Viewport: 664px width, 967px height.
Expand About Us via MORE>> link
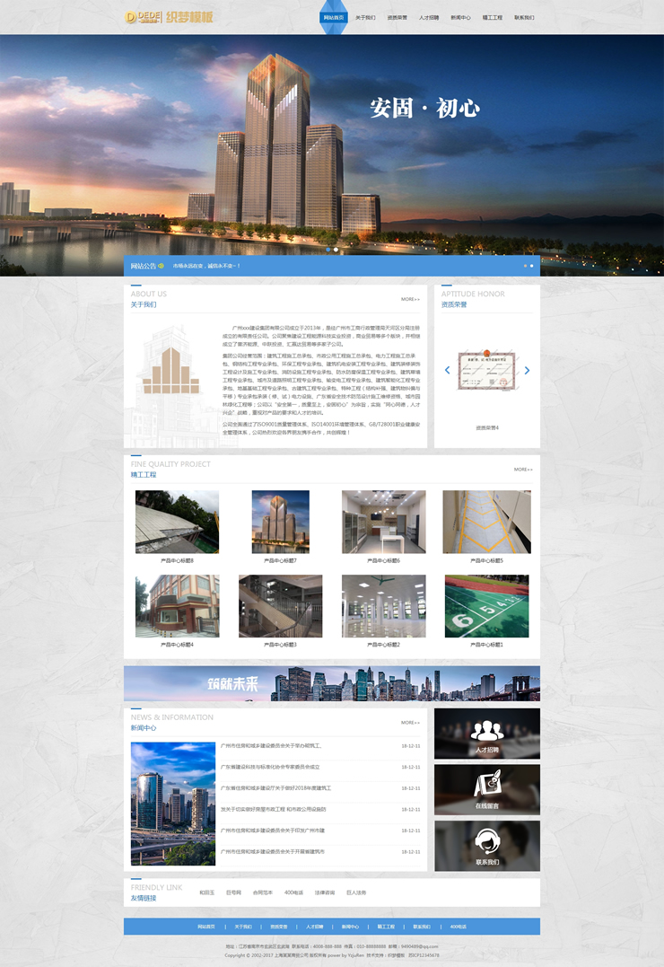[x=410, y=299]
